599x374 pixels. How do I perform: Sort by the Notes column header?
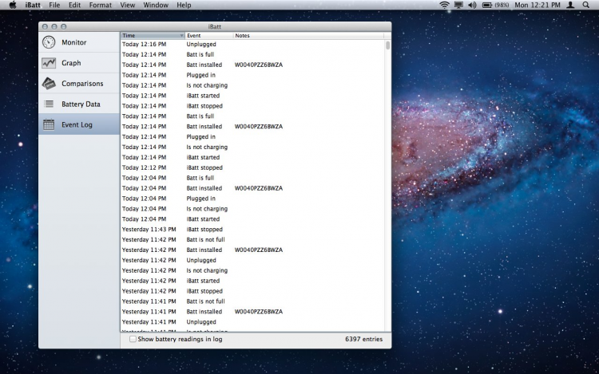coord(308,35)
